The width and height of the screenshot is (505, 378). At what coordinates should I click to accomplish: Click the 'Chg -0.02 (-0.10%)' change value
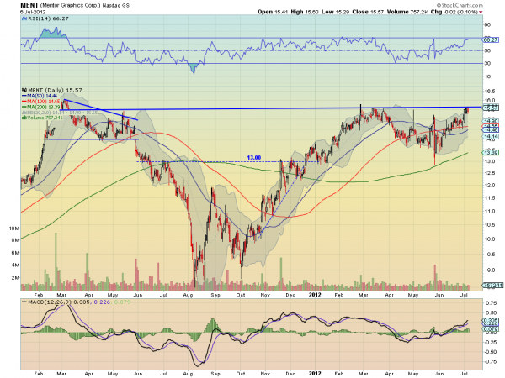coord(454,12)
